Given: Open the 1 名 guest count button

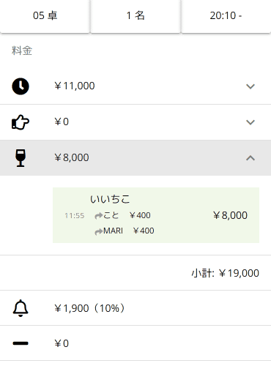Looking at the screenshot, I should (135, 16).
